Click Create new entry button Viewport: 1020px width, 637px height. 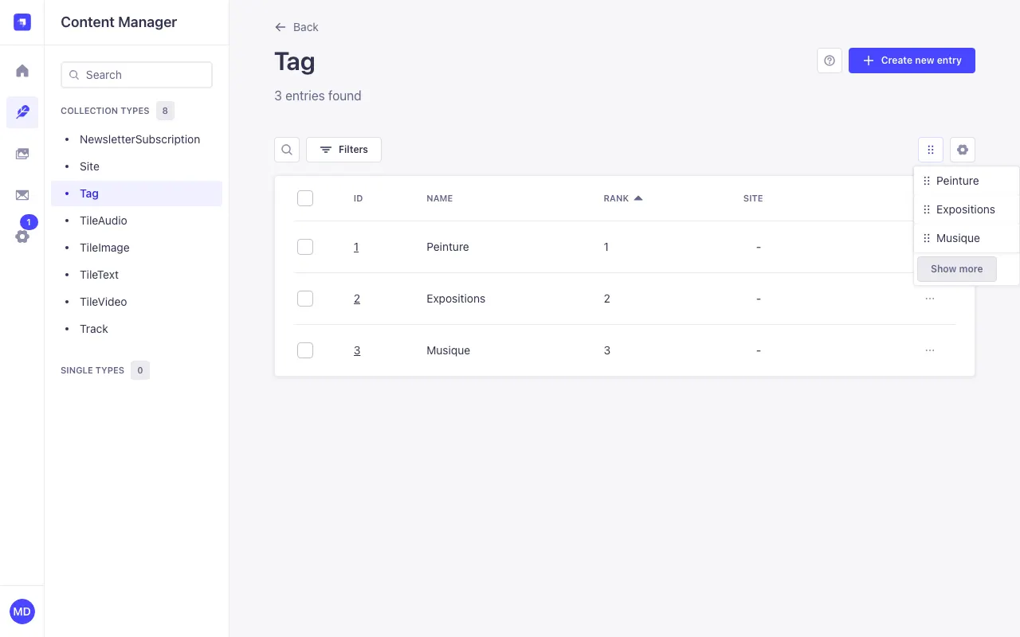(912, 61)
